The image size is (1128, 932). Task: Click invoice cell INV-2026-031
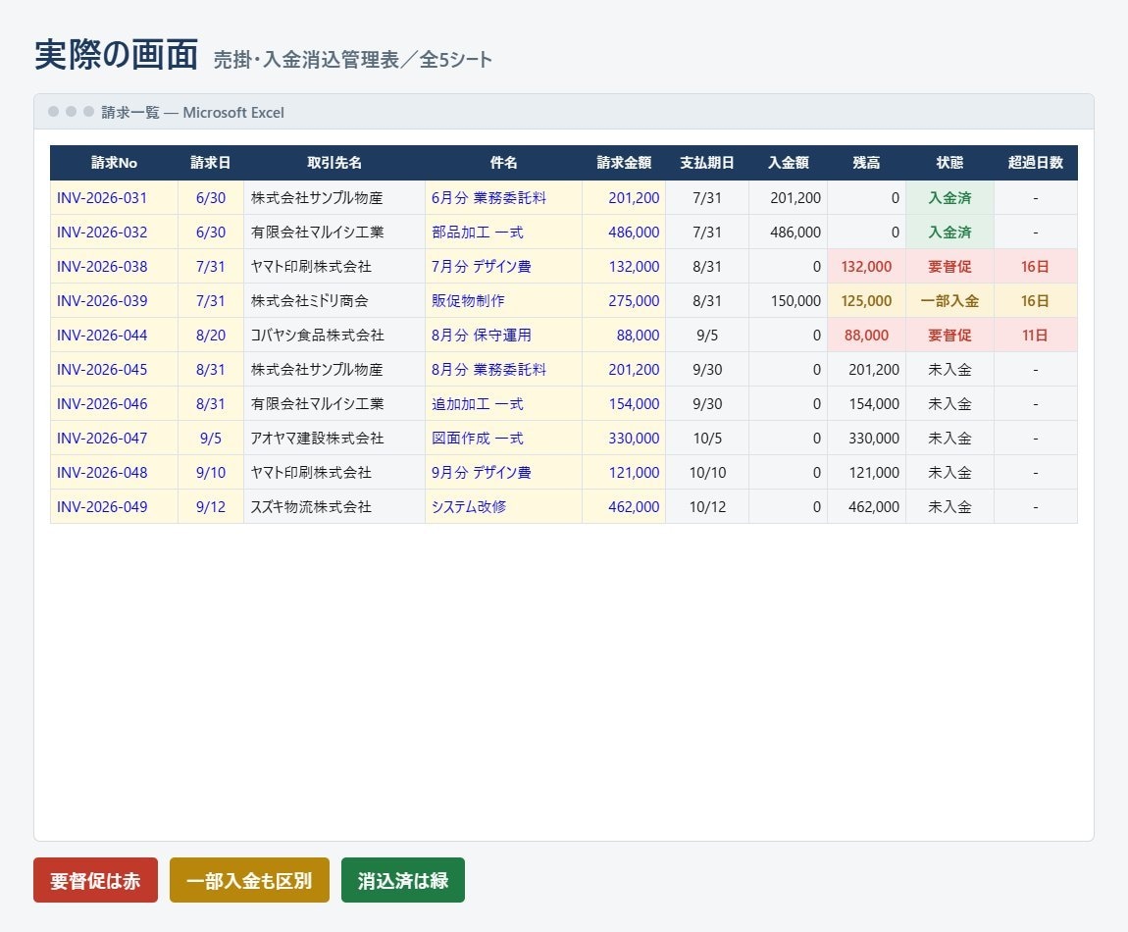114,197
